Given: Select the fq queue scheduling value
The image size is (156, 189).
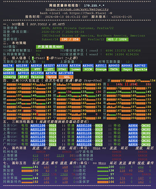Looking at the screenshot, I should coord(38,54).
